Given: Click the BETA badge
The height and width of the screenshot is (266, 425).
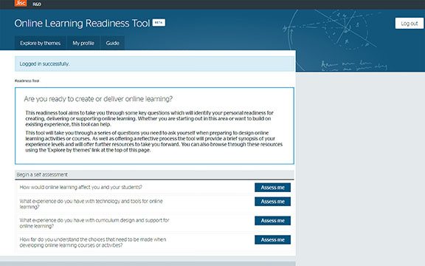Looking at the screenshot, I should [159, 22].
